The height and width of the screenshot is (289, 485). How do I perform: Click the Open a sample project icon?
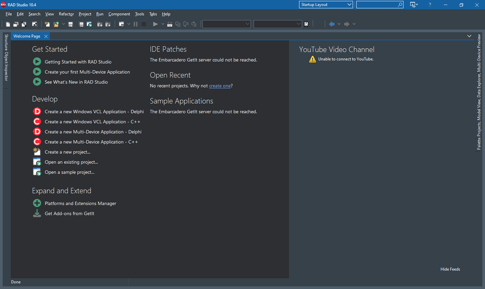37,172
